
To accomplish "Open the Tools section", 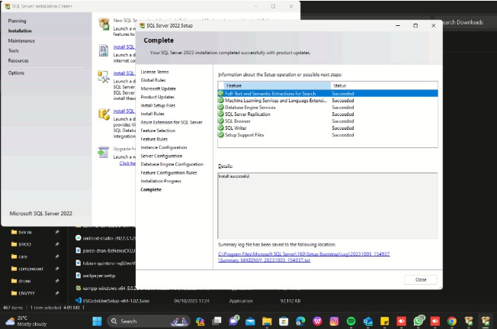I will pos(14,51).
